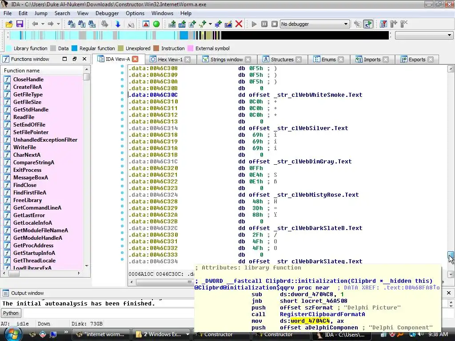Open the Jump menu

pyautogui.click(x=41, y=13)
